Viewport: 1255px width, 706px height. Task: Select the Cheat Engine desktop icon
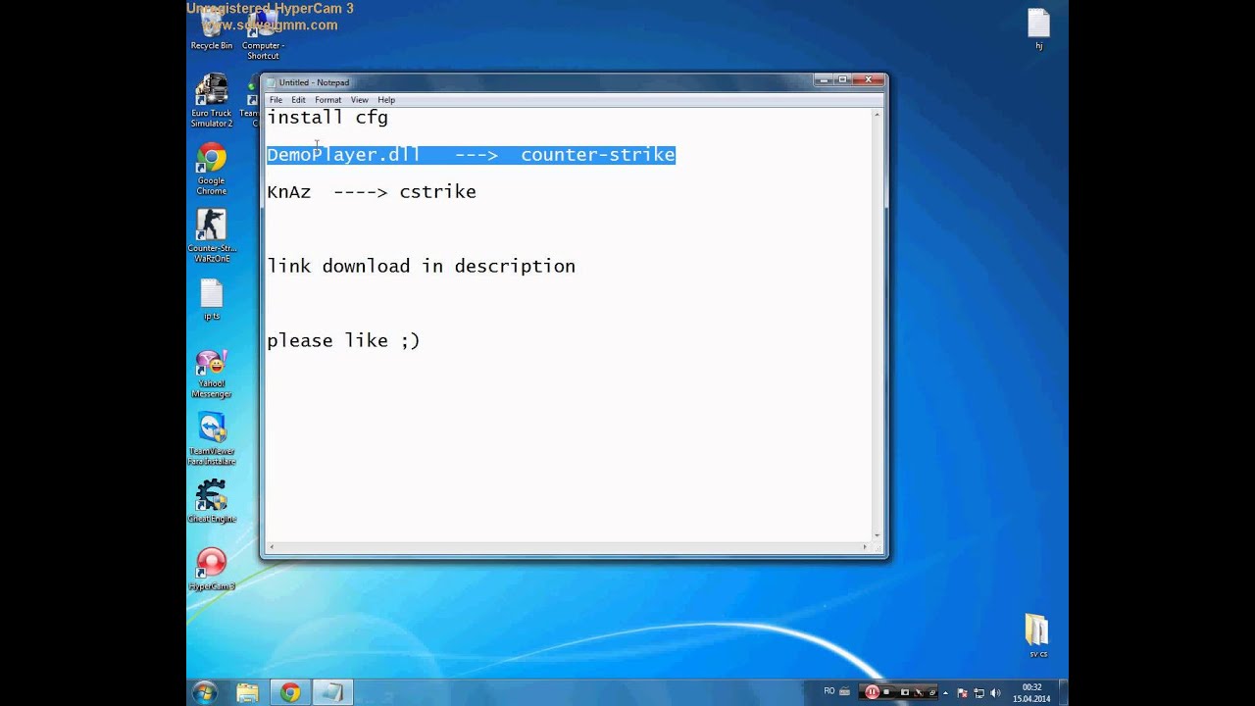click(x=212, y=501)
